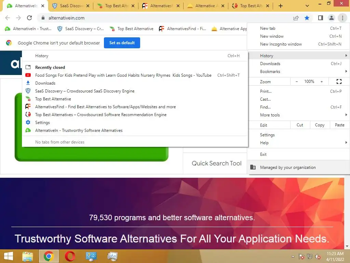Open File Explorer from taskbar
The image size is (350, 263).
[27, 256]
